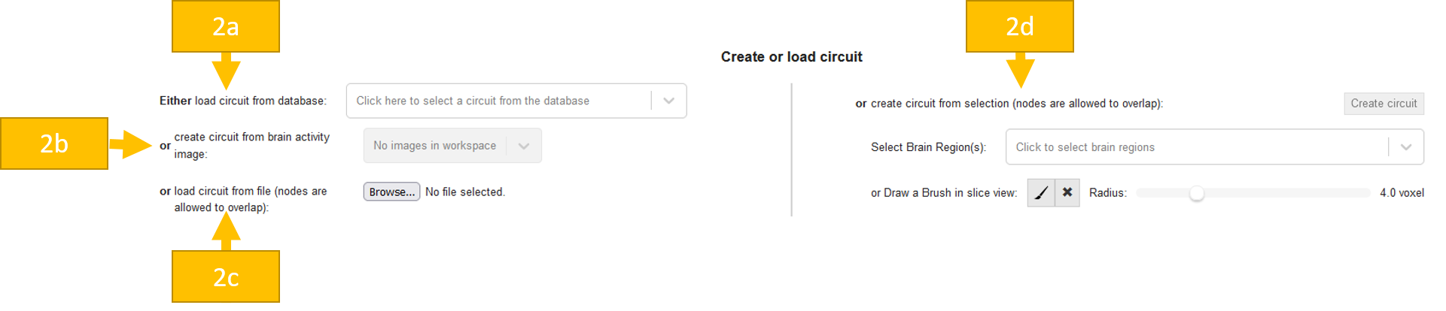1446x311 pixels.
Task: Click the yellow 2a annotation box
Action: (226, 26)
